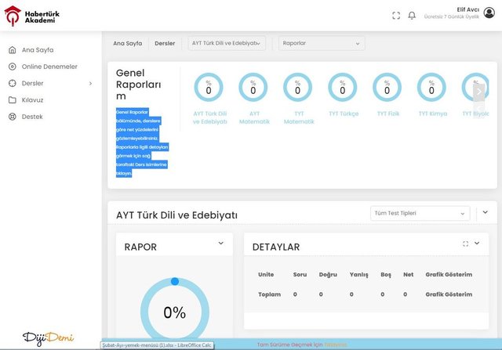Click Grafik Gösterim in Toplam row

[x=449, y=294]
